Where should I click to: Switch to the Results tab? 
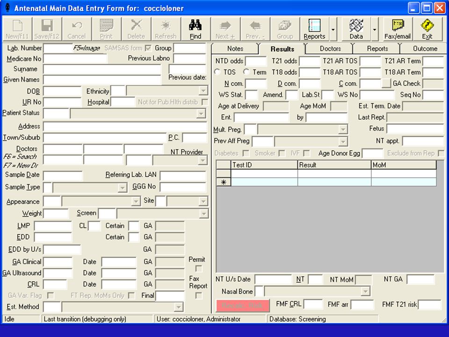coord(282,49)
